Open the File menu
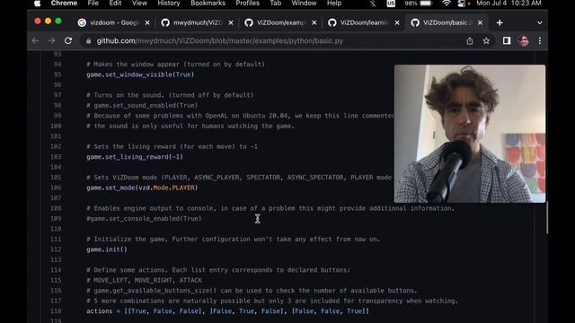Screen dimensions: 575x323 pyautogui.click(x=93, y=4)
